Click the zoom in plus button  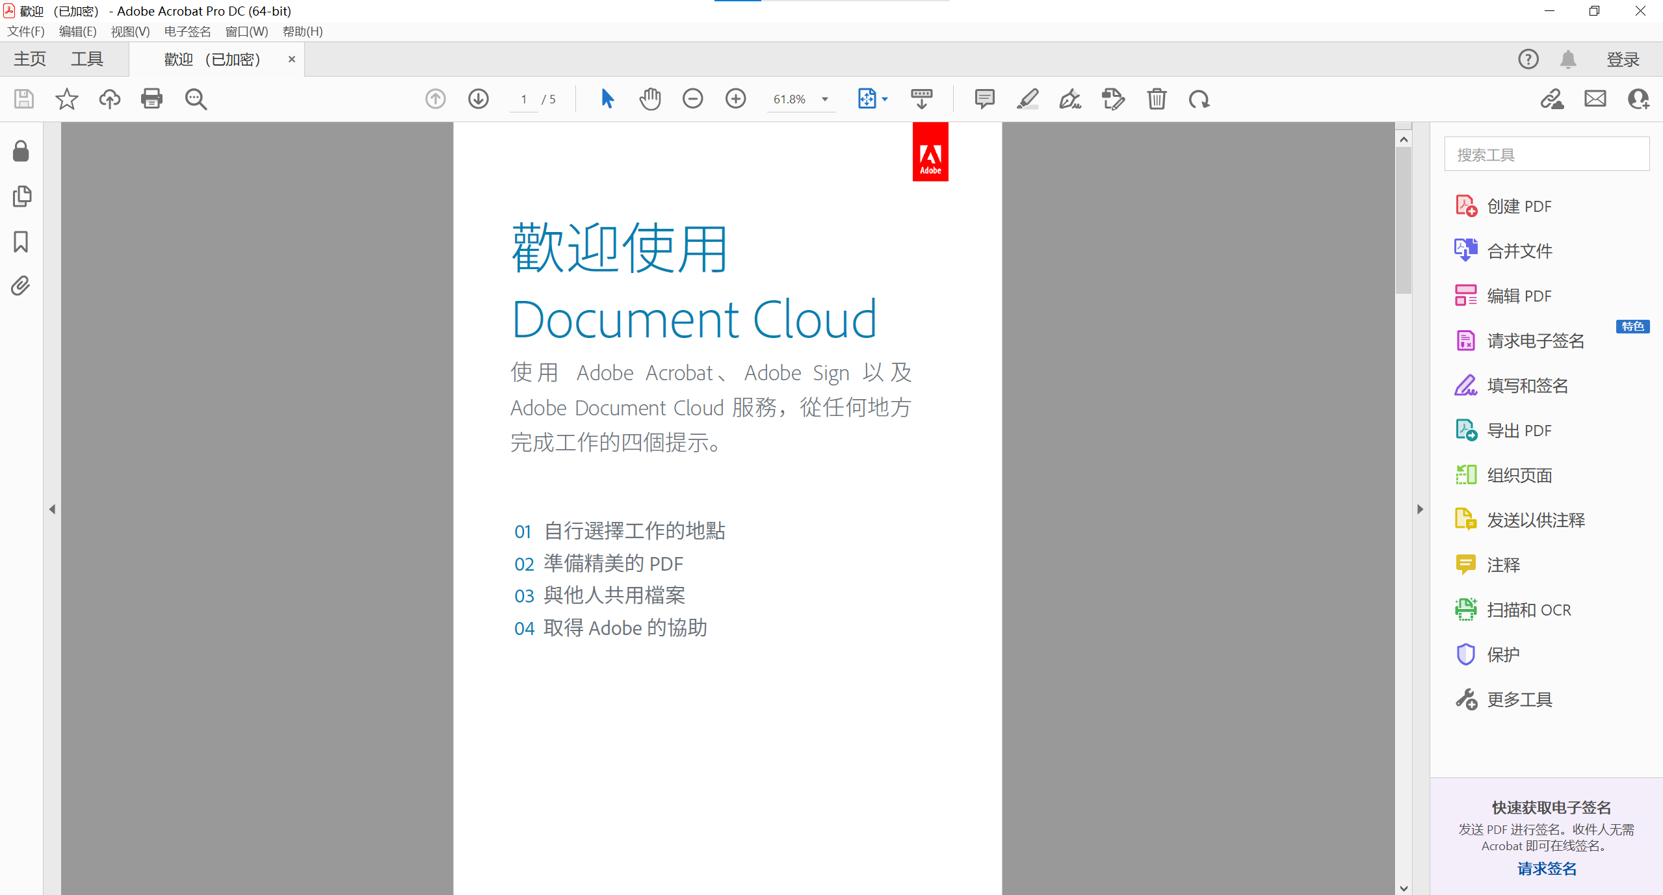coord(735,99)
